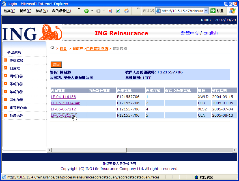The height and width of the screenshot is (181, 239).
Task: Switch language to 繁體中文
Action: 190,33
